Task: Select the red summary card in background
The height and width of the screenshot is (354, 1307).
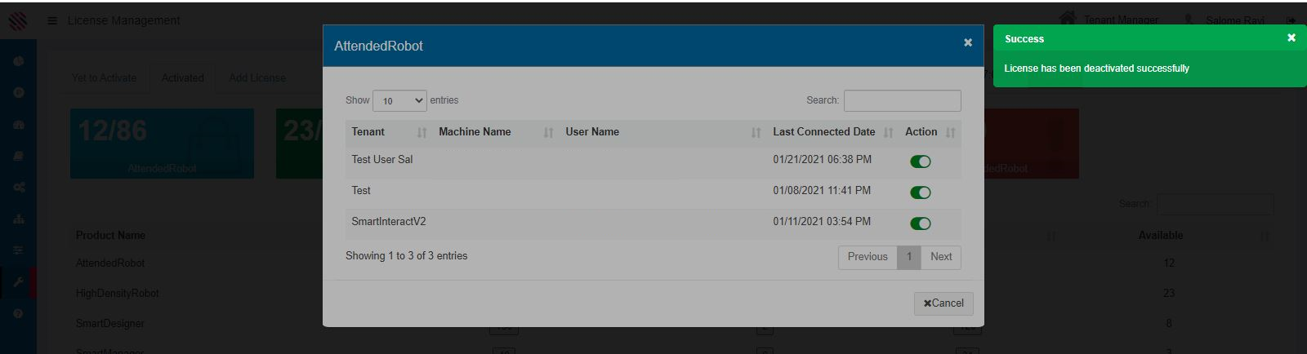Action: tap(1031, 144)
